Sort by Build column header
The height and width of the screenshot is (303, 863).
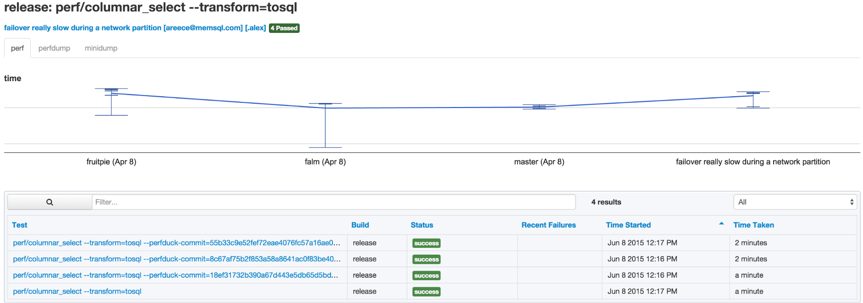(x=360, y=225)
